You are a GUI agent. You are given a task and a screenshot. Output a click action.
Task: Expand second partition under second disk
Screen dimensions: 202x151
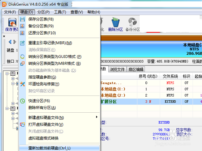13,118
